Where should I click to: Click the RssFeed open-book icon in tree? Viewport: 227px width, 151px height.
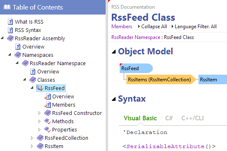[x=40, y=88]
